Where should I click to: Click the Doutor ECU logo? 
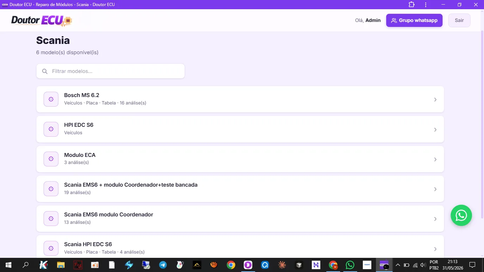[41, 21]
